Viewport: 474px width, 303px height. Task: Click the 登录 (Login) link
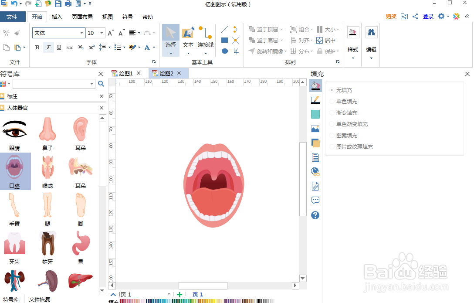click(x=428, y=16)
